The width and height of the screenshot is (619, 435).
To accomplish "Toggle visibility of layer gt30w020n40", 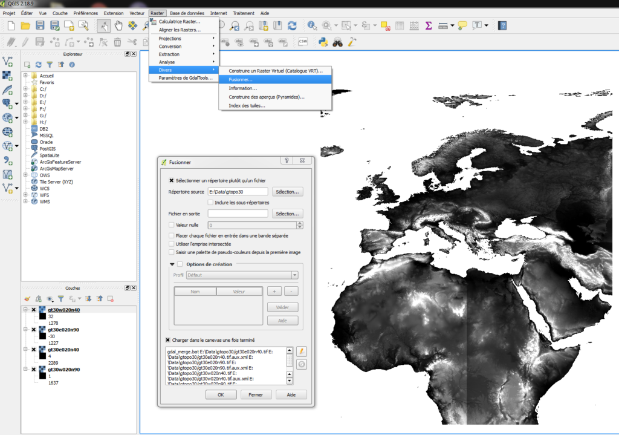I will coord(34,310).
